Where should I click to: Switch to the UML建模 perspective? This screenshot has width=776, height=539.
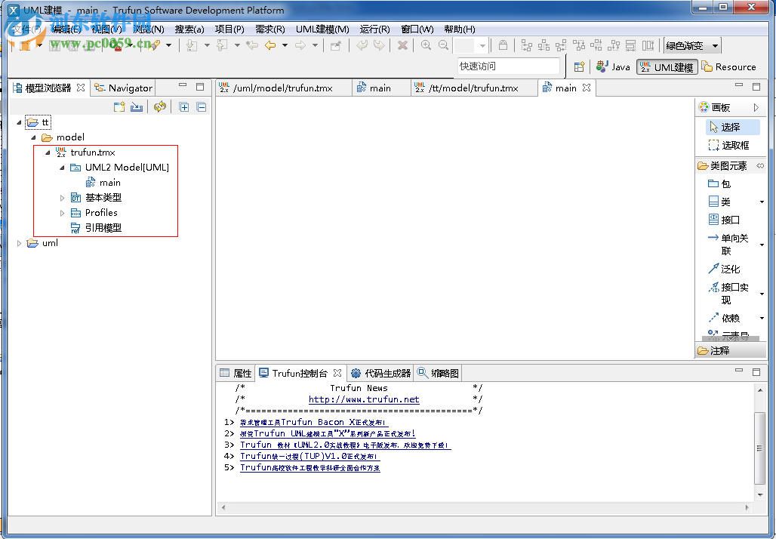666,67
